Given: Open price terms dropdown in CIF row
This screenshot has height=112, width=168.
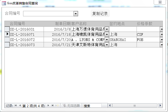Looking at the screenshot, I should 161,34.
